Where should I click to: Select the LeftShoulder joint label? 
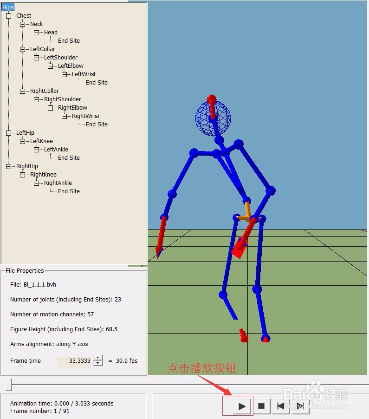tap(61, 58)
